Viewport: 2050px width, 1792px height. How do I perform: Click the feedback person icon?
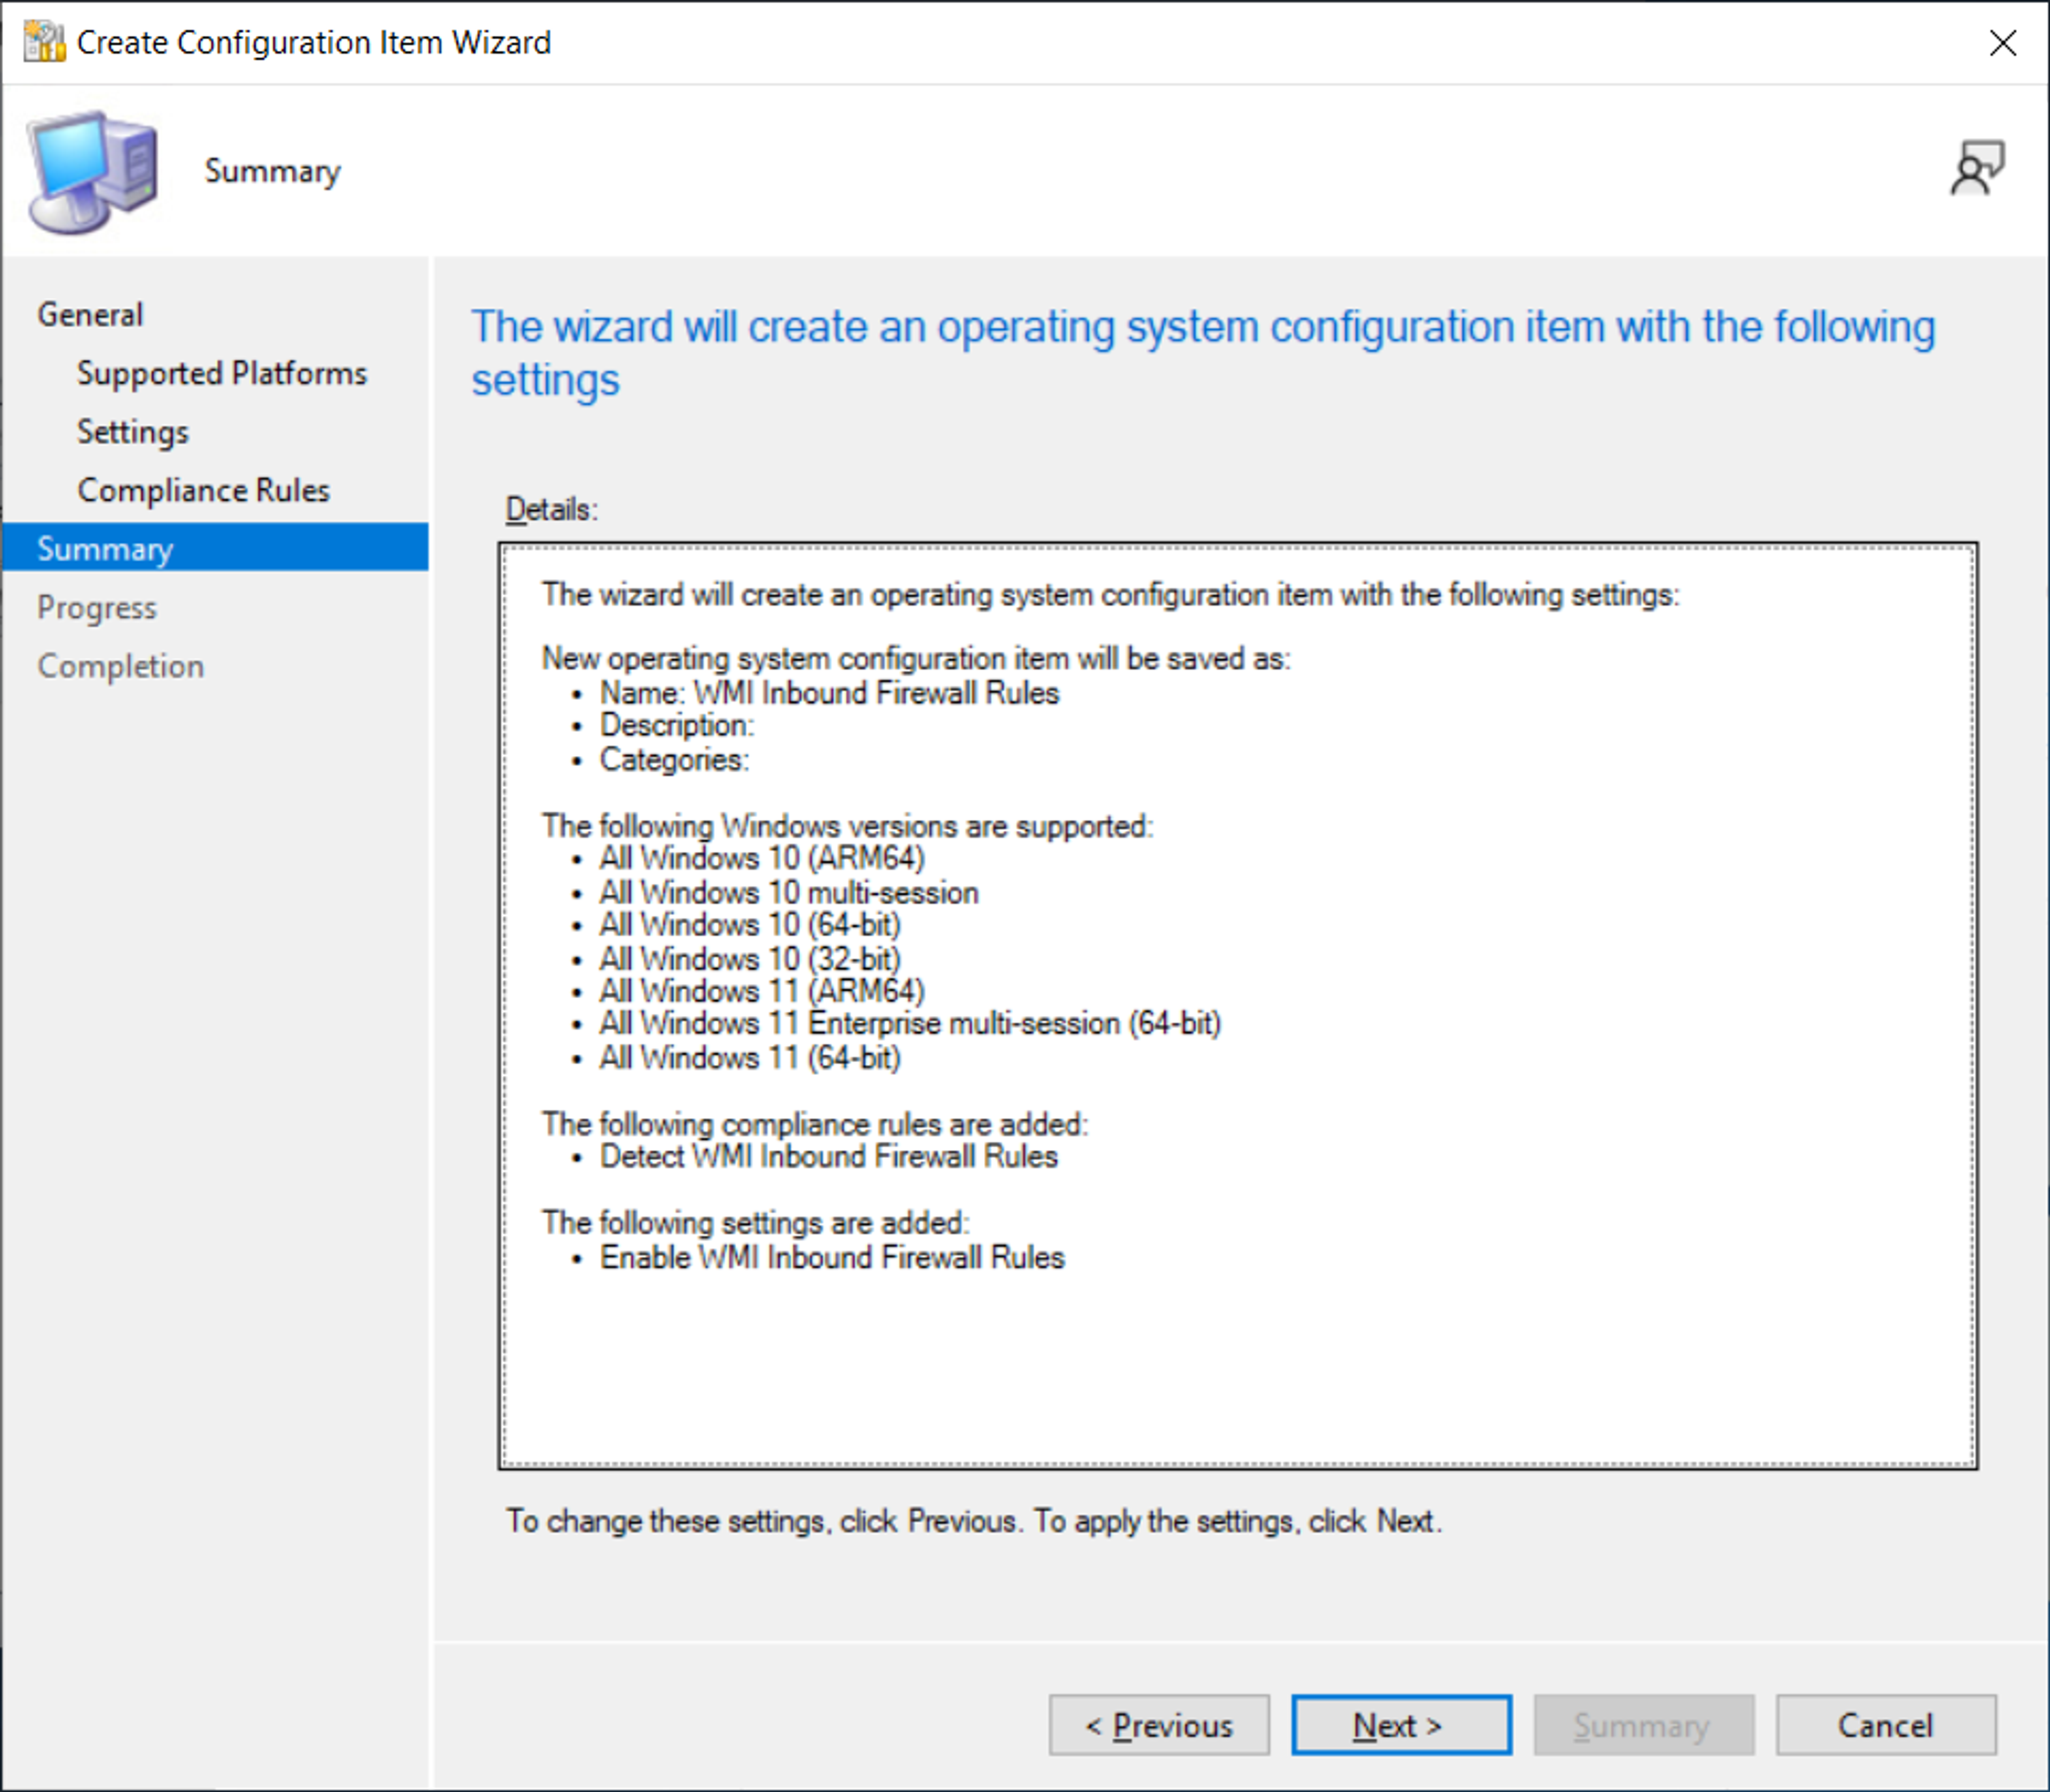1977,168
